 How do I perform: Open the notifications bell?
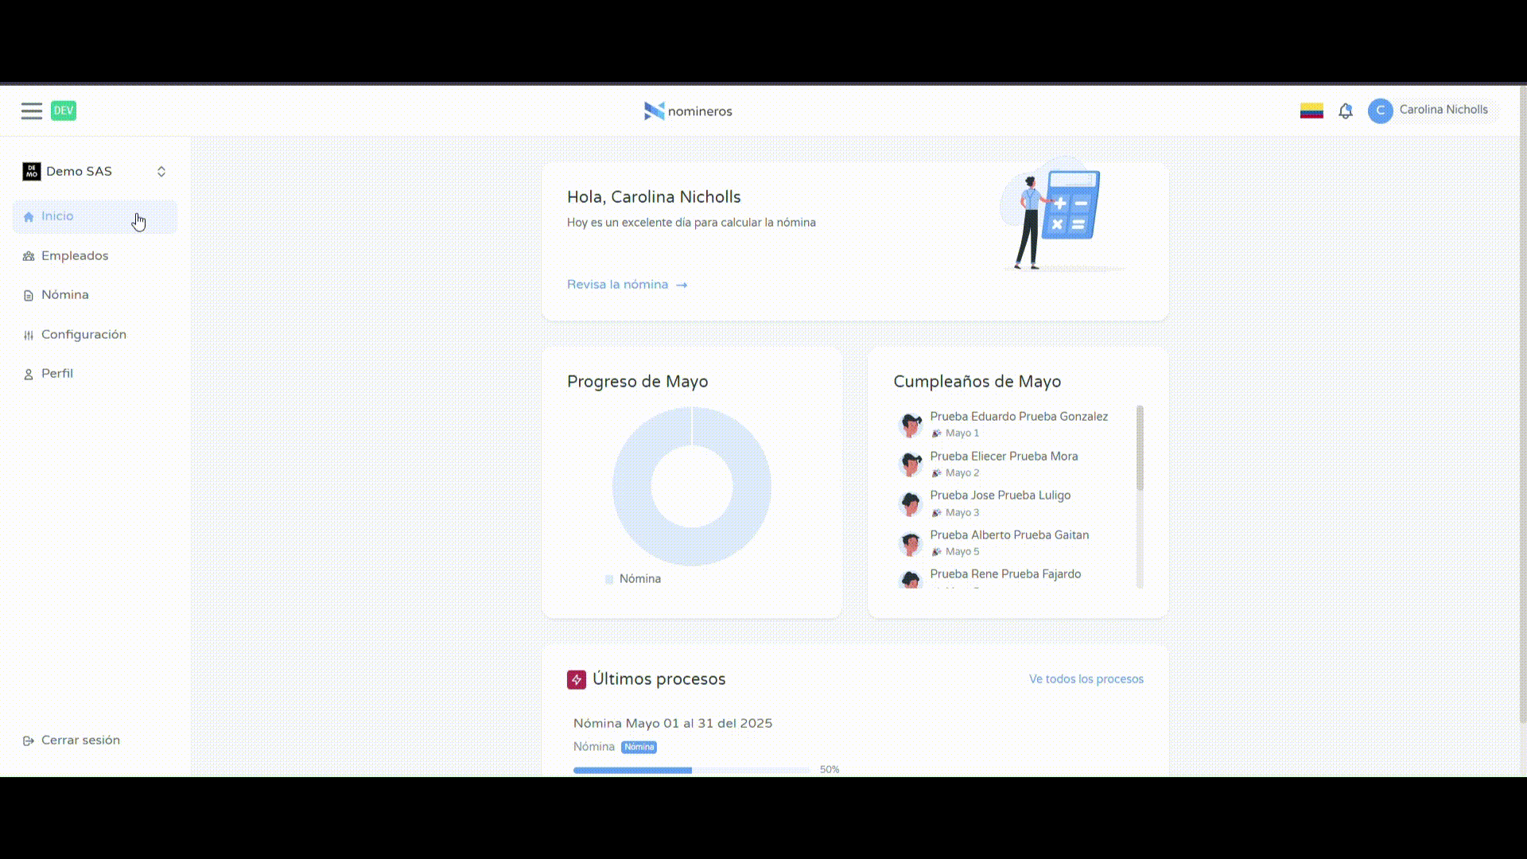click(x=1345, y=111)
